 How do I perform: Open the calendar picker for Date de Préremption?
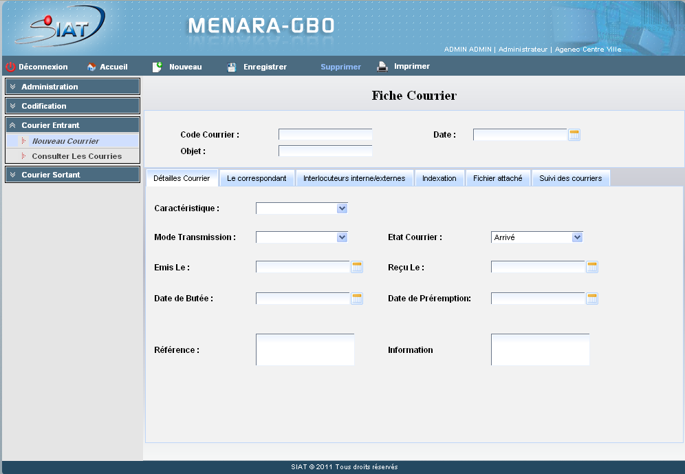[592, 299]
